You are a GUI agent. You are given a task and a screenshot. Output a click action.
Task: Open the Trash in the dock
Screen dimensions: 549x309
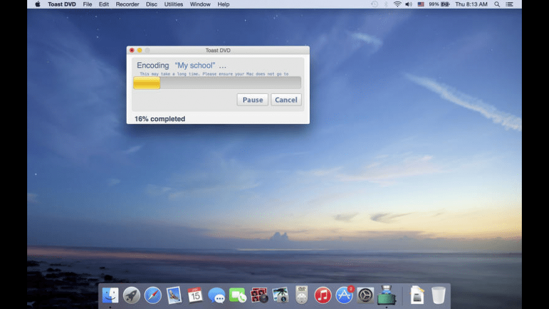coord(439,295)
